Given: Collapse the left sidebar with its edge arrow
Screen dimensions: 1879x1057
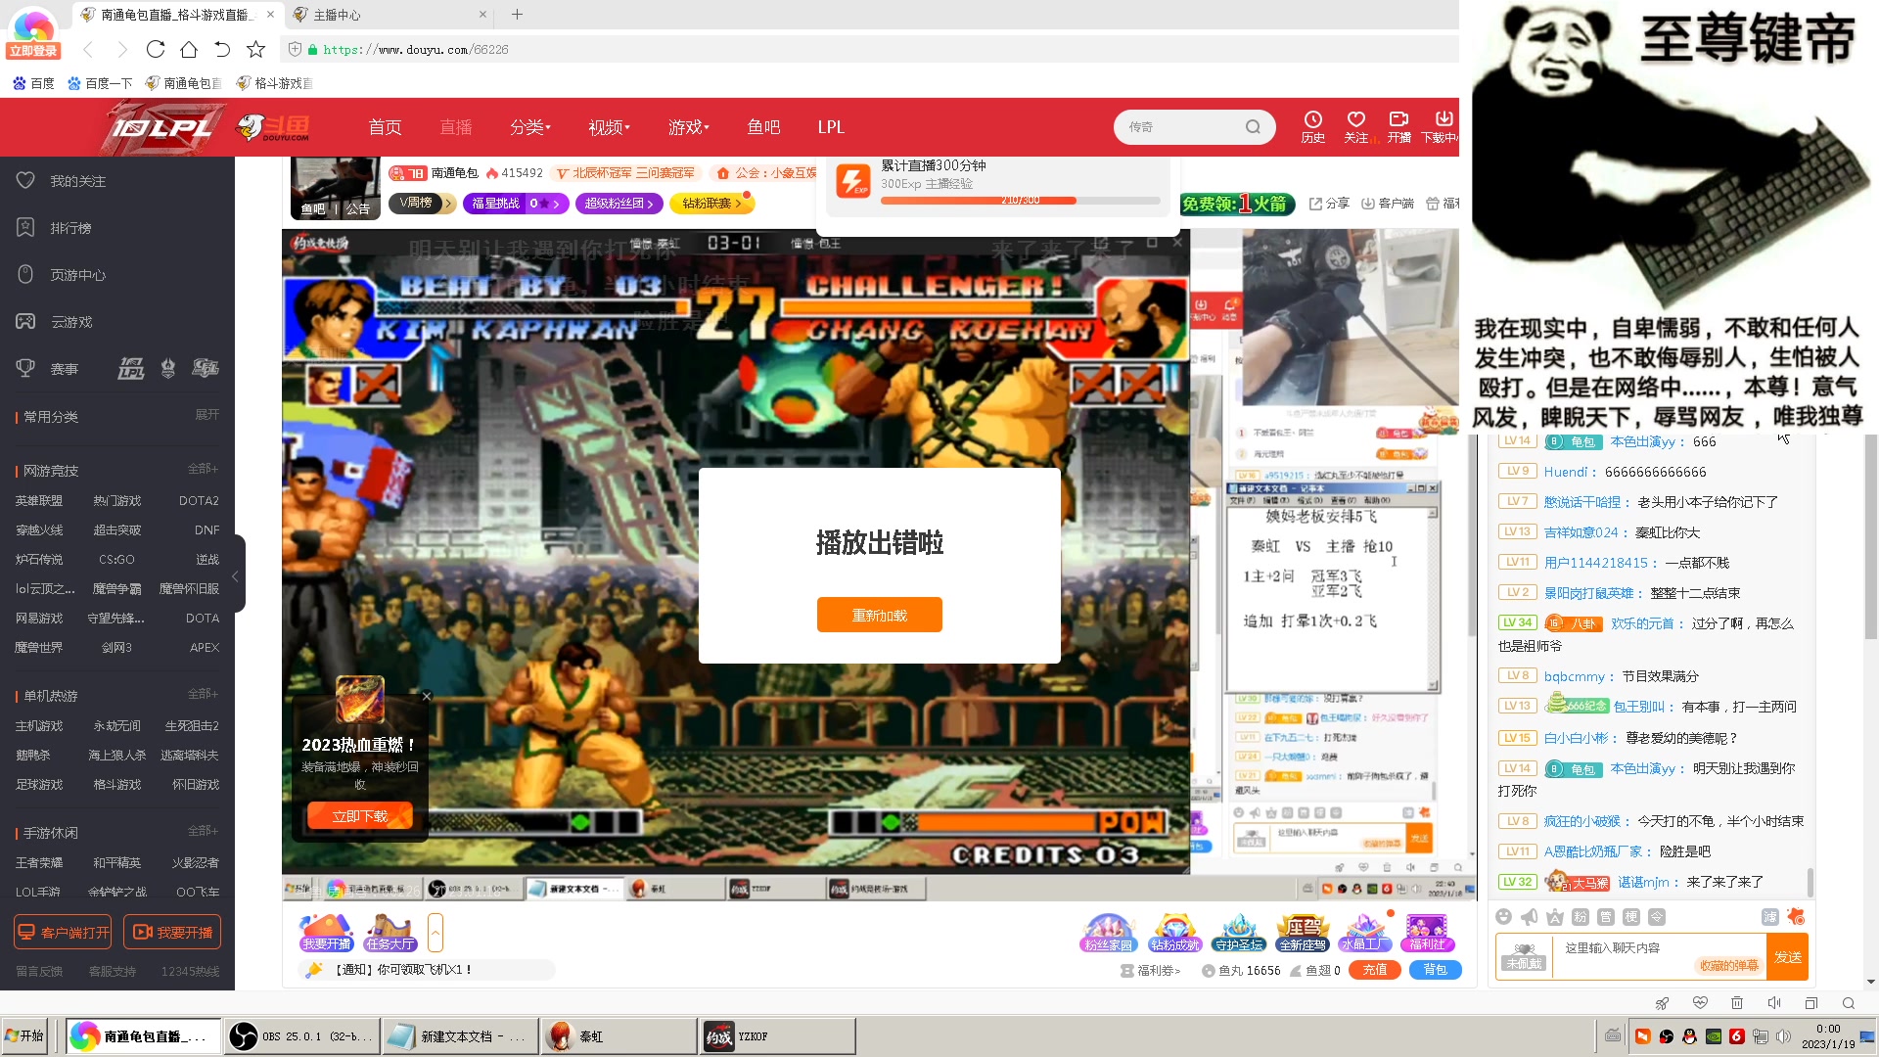Looking at the screenshot, I should pyautogui.click(x=236, y=575).
